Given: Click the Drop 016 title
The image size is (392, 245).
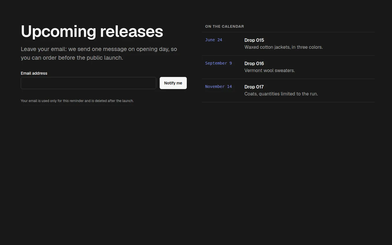Looking at the screenshot, I should pos(254,63).
